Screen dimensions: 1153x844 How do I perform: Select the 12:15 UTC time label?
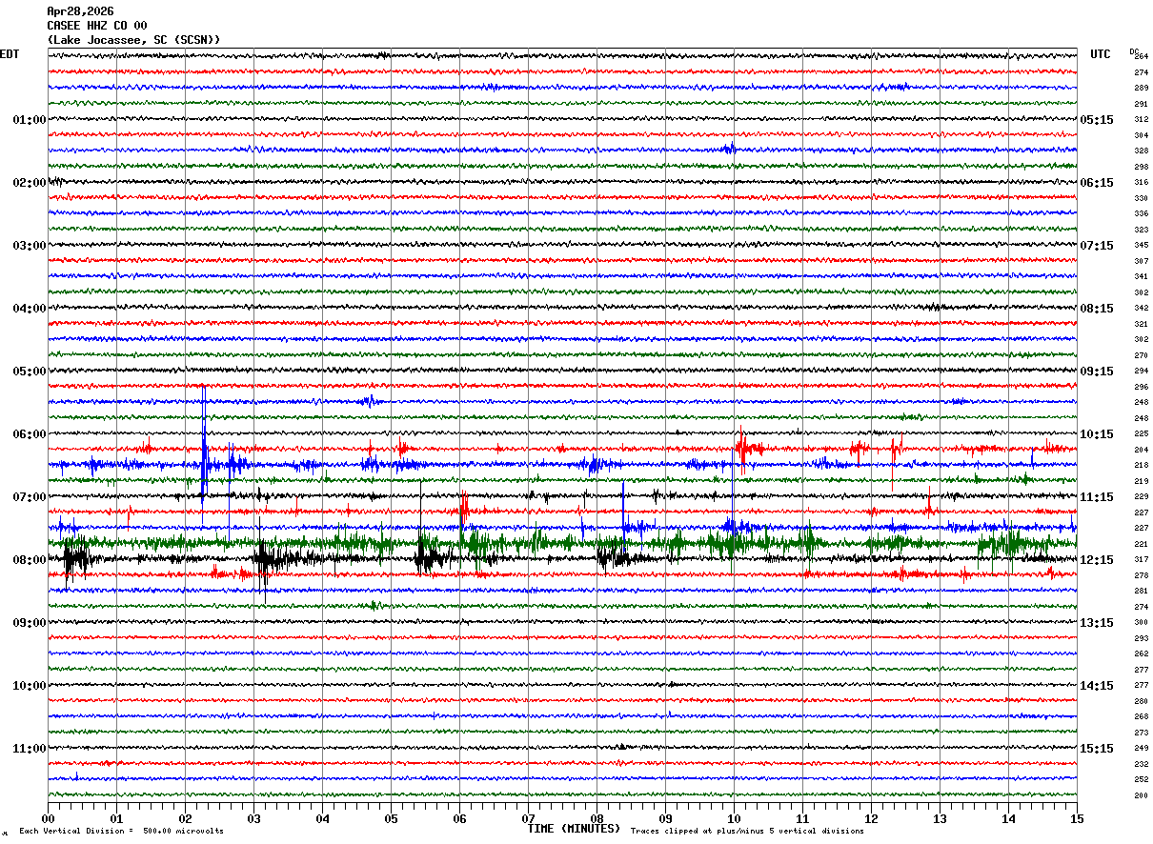pos(1096,560)
